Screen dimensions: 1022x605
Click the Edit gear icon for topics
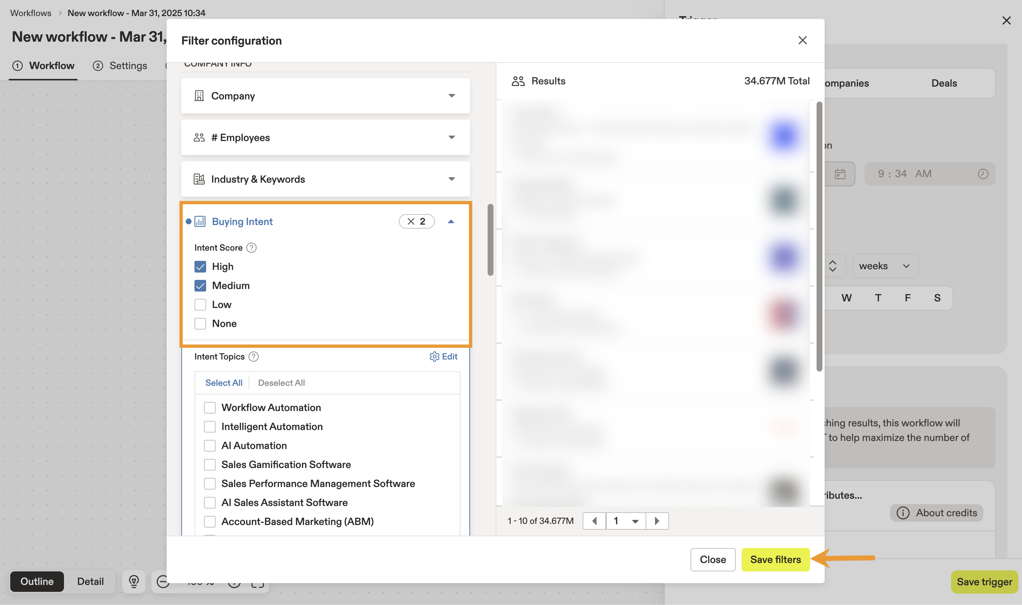click(434, 356)
